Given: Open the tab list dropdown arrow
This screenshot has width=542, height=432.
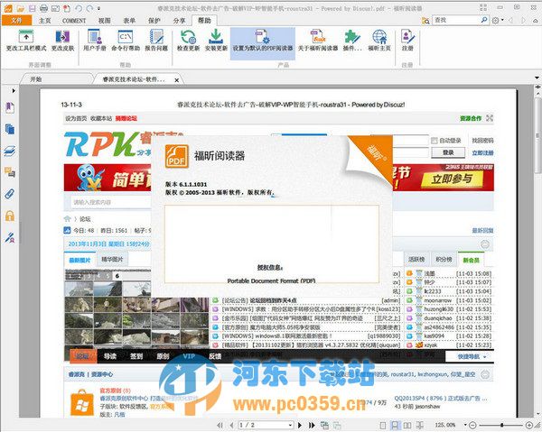Looking at the screenshot, I should tap(537, 78).
